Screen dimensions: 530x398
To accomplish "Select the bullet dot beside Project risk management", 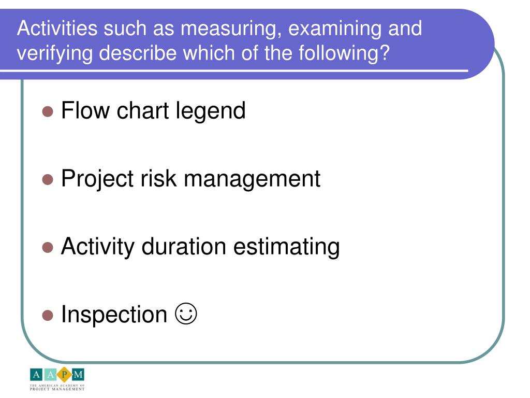I will point(48,180).
